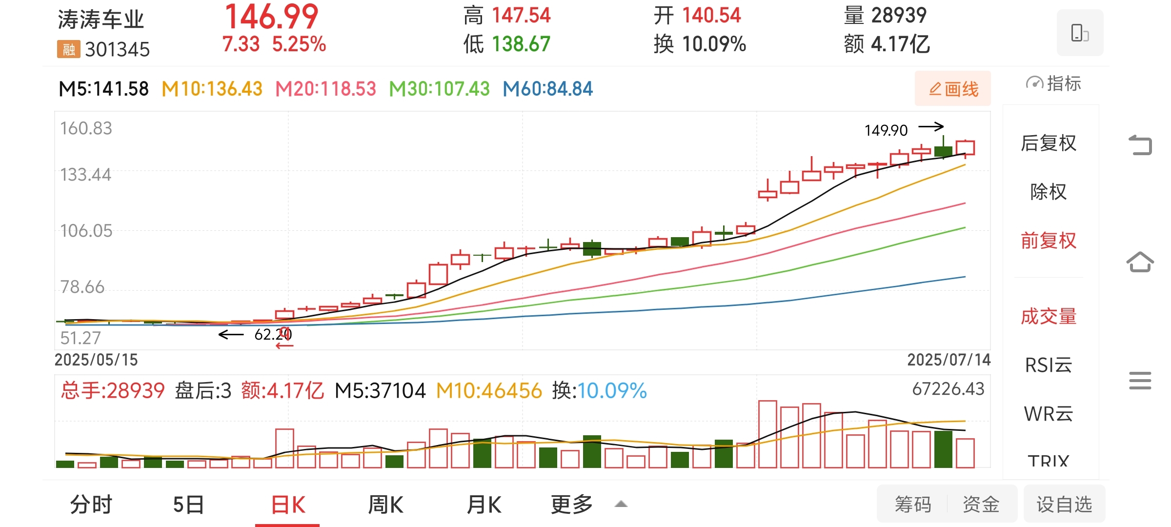Tap stock code 301345
Viewport: 1171px width, 527px height.
[x=117, y=49]
